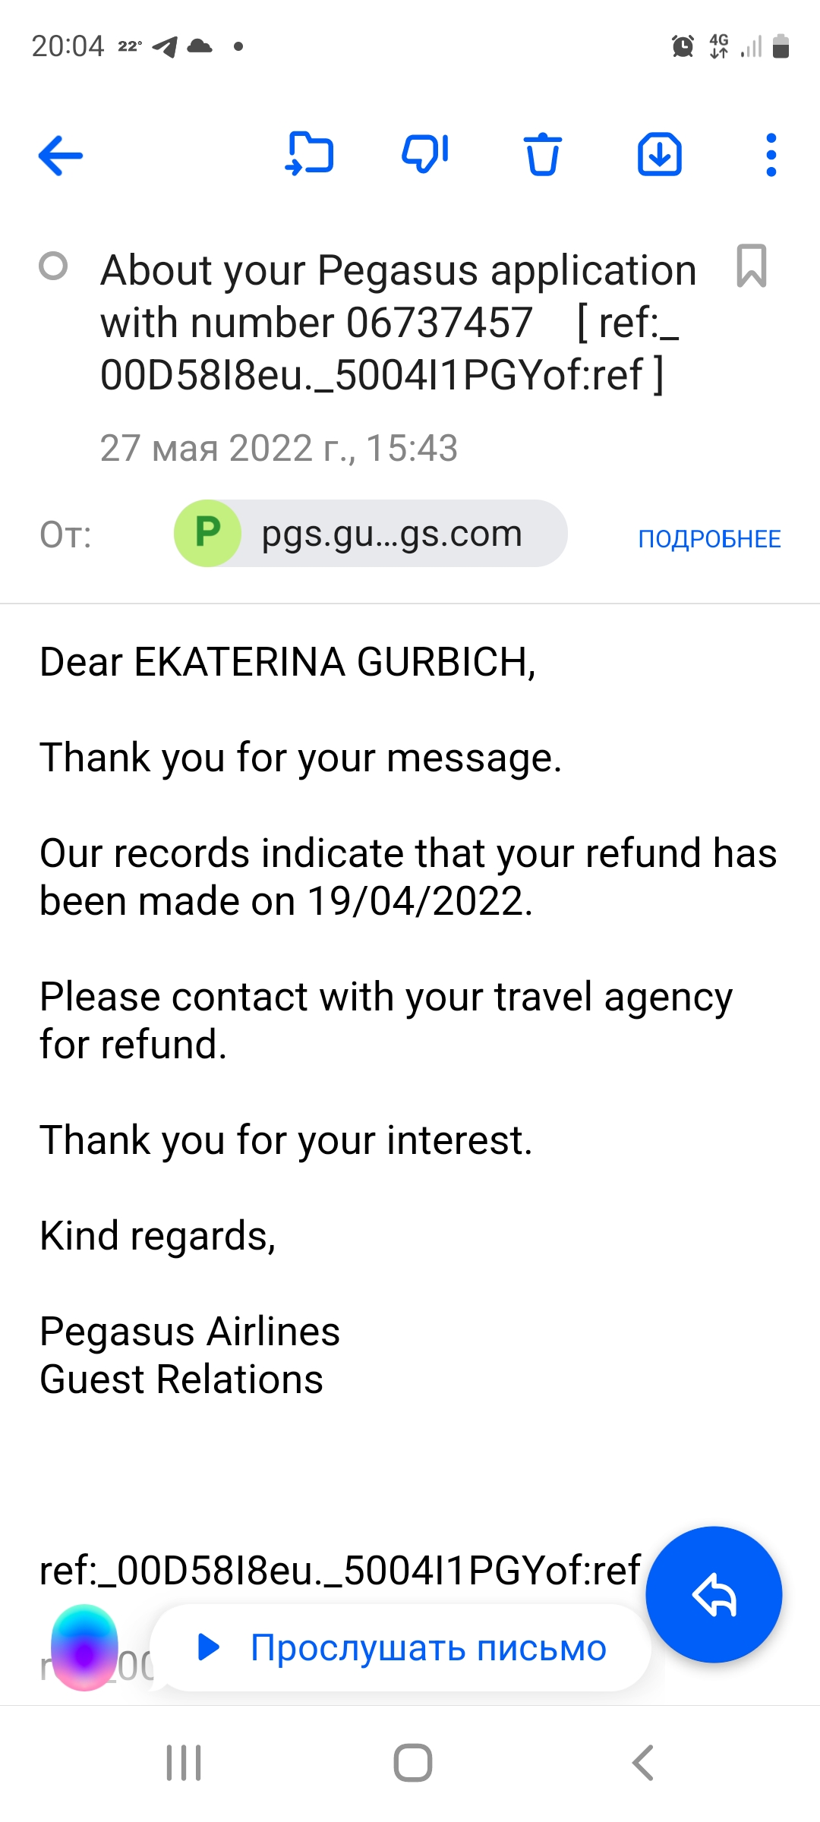
Task: Reply using the blue floating button
Action: [714, 1595]
